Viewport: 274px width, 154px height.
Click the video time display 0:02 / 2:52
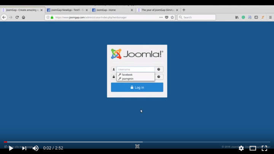coord(53,148)
